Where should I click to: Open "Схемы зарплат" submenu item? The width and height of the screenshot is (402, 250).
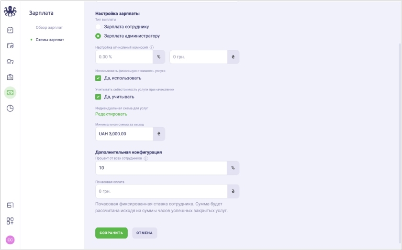tap(49, 40)
